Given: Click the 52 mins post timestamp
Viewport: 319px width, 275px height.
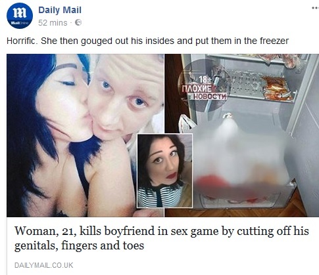Looking at the screenshot, I should click(53, 23).
